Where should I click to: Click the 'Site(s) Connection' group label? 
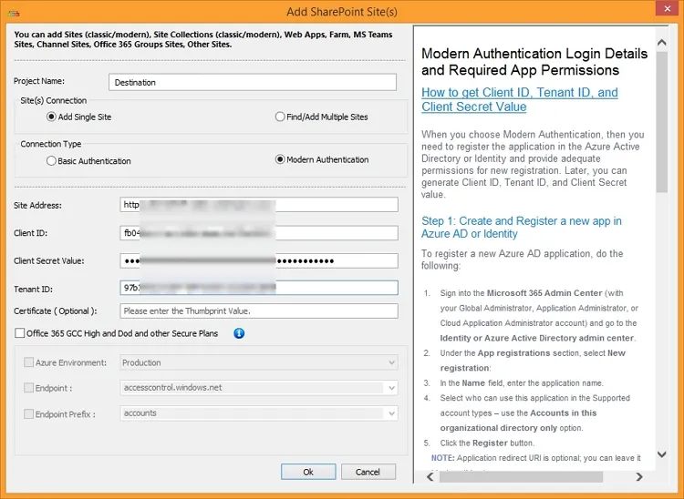53,100
